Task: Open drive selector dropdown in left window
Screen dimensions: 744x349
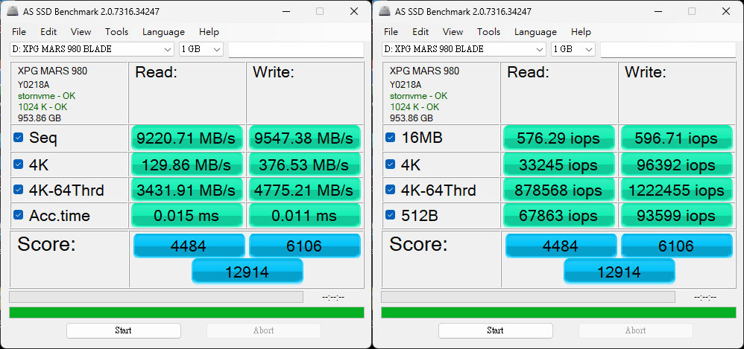Action: pyautogui.click(x=92, y=49)
